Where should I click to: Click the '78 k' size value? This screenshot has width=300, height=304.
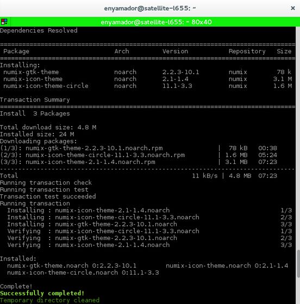[284, 72]
